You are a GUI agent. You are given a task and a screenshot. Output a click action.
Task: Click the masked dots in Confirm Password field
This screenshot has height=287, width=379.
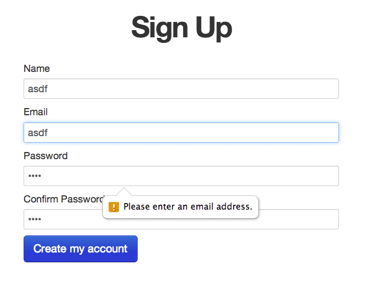35,220
